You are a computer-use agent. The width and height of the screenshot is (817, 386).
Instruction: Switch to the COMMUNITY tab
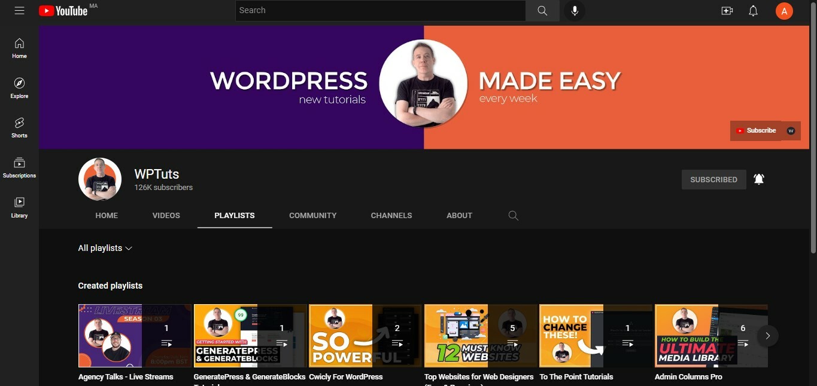pos(312,215)
